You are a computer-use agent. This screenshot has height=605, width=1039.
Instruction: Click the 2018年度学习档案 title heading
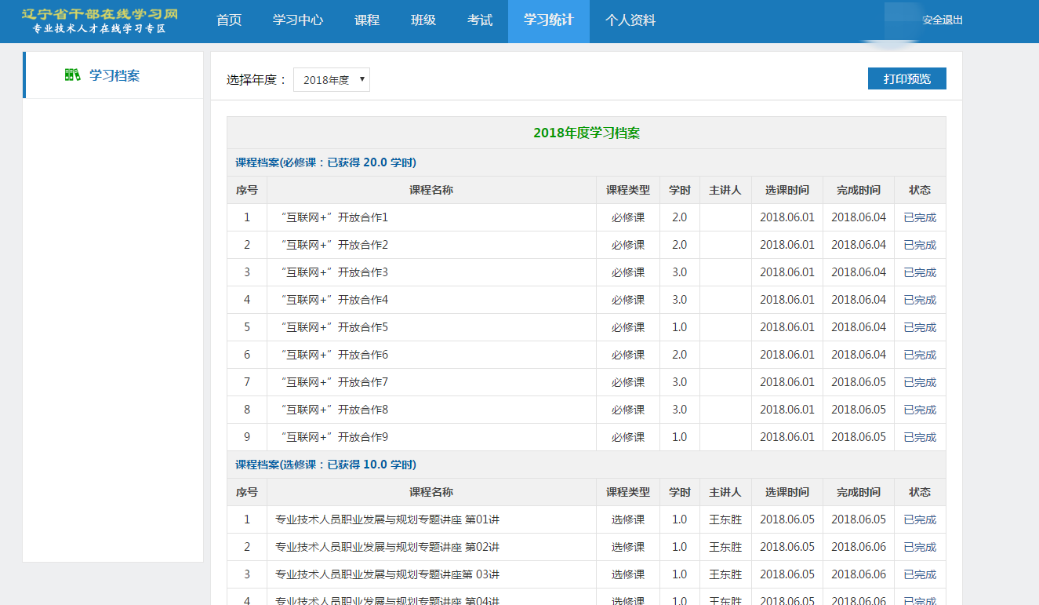pos(587,133)
